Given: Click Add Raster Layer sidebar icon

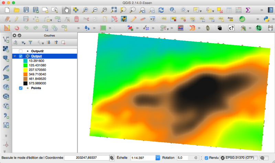Looking at the screenshot, I should click(x=6, y=49).
